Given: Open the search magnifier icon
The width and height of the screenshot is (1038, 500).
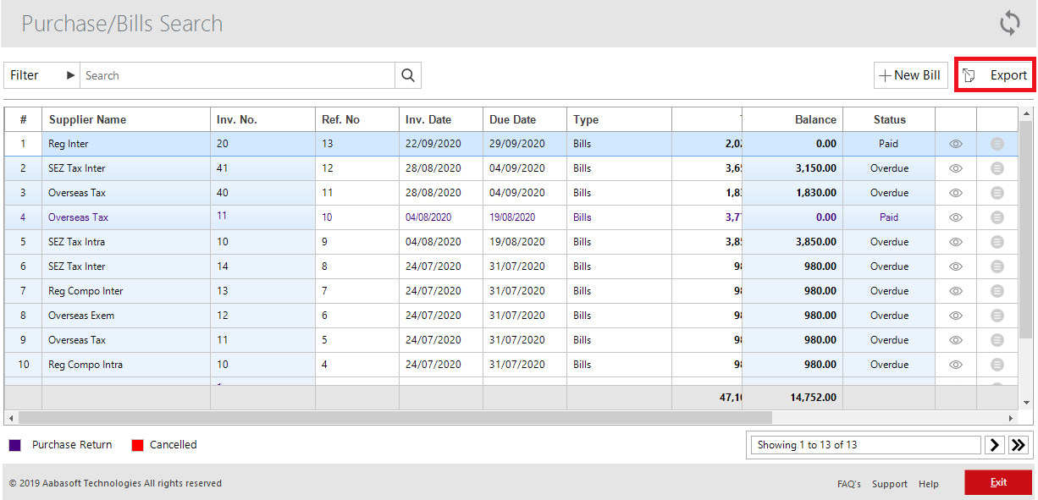Looking at the screenshot, I should (x=407, y=75).
